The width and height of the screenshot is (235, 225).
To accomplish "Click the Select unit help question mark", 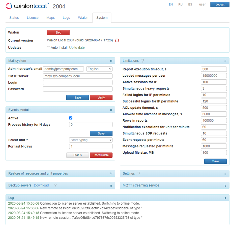I will (x=27, y=140).
